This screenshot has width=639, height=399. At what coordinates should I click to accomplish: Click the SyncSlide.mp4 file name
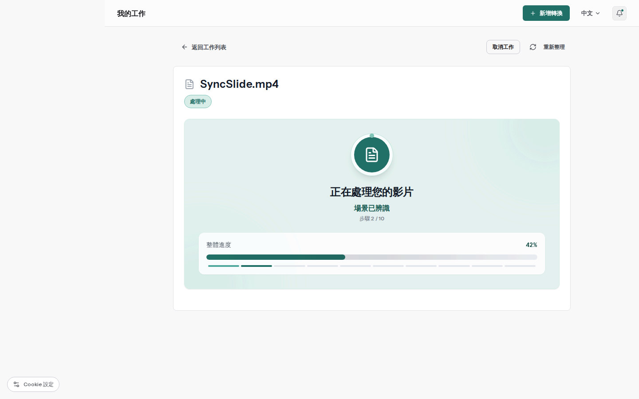239,84
